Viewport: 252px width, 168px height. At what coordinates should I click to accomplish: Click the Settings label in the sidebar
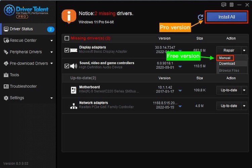(x=17, y=98)
